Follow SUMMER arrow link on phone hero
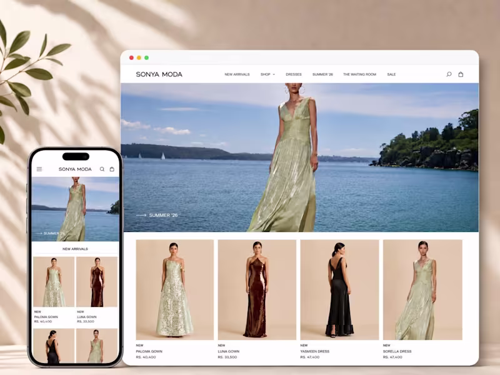The width and height of the screenshot is (500, 375). [x=49, y=233]
